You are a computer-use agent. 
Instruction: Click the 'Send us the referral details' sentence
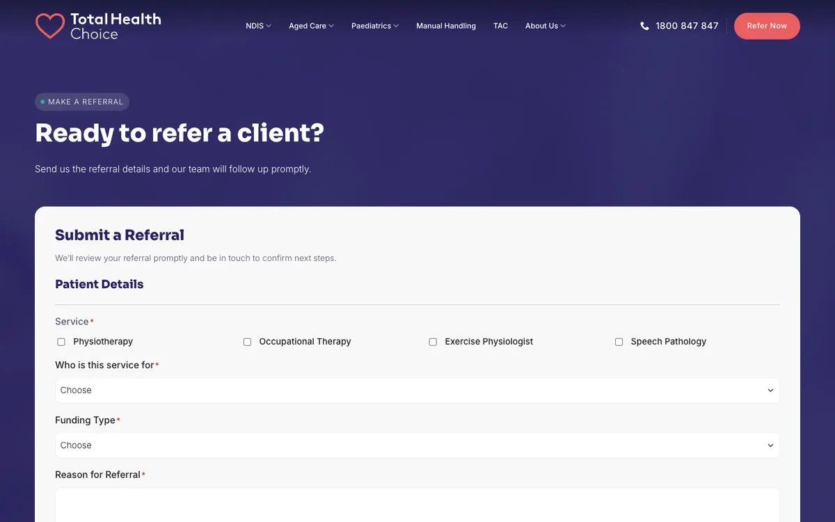coord(173,169)
